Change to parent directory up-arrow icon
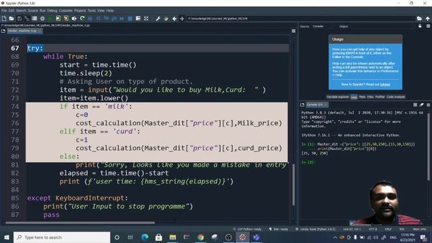 [427, 18]
